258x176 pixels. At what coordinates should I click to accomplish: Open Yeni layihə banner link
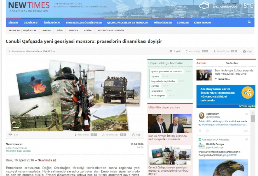pos(247,106)
